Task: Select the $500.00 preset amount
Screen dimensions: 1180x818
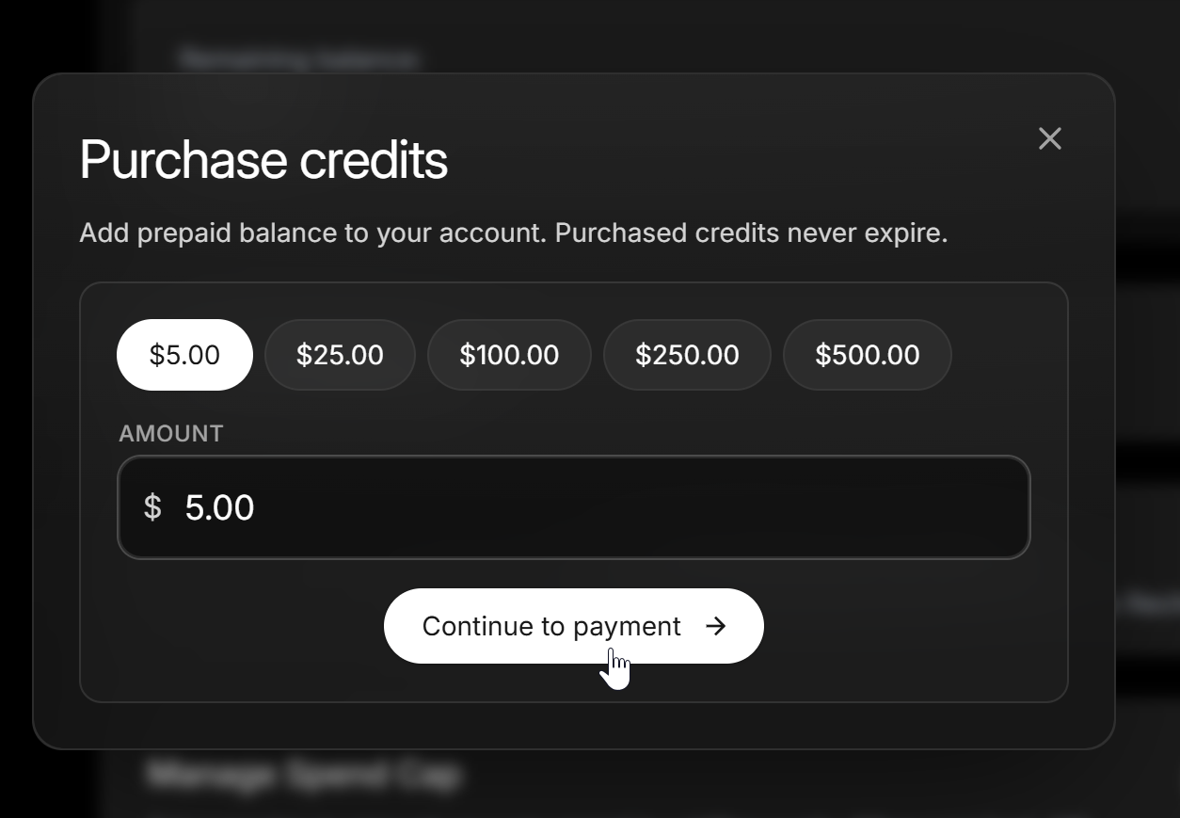Action: [x=867, y=355]
